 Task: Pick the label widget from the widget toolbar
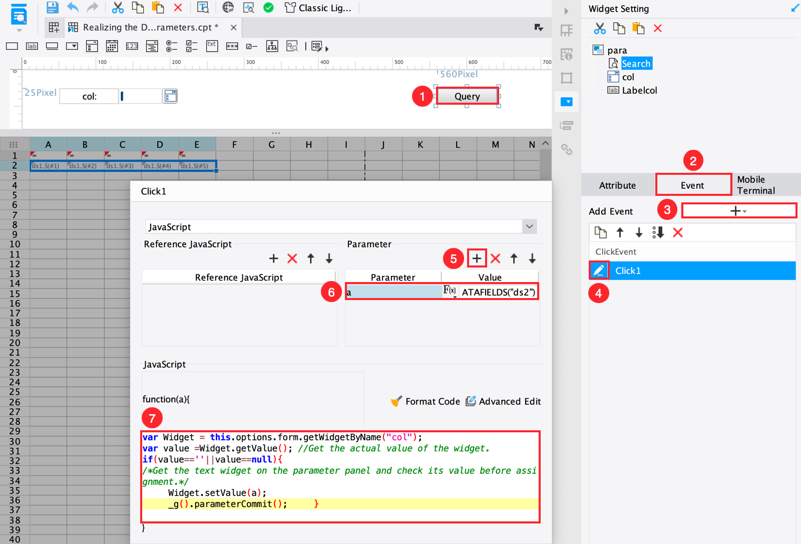32,46
